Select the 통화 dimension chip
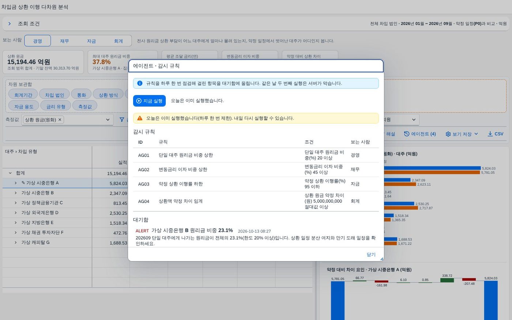The height and width of the screenshot is (320, 512). click(x=81, y=95)
